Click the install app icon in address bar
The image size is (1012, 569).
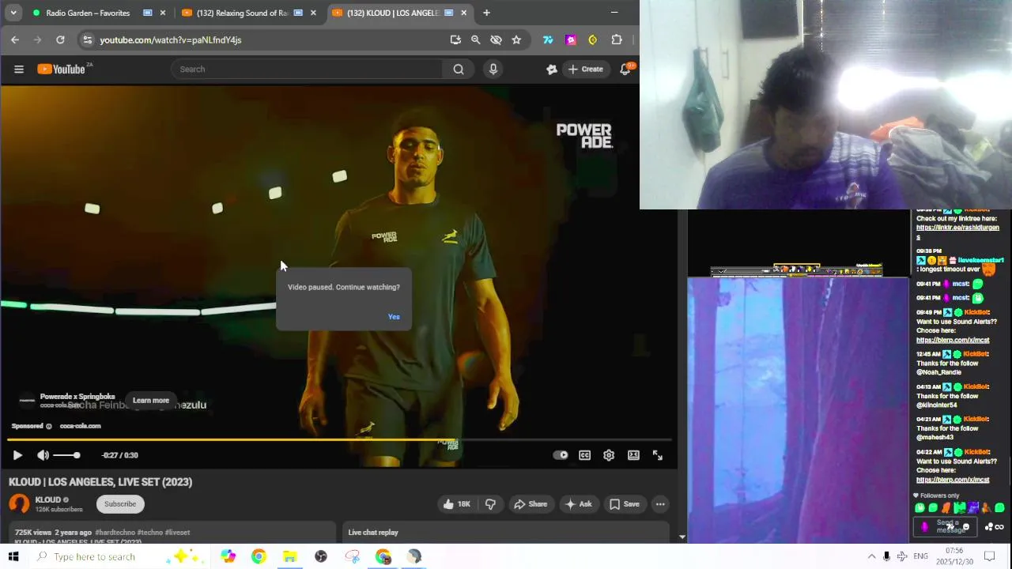coord(455,40)
